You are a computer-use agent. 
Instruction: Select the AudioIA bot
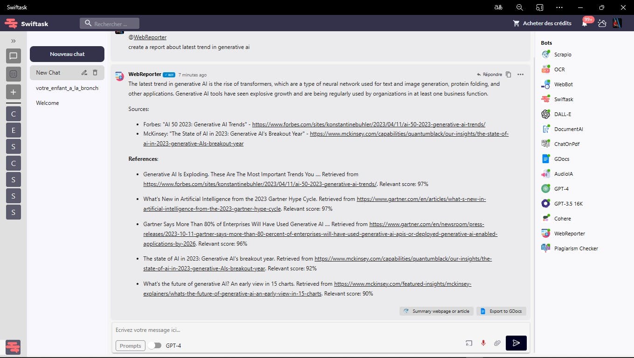click(557, 174)
